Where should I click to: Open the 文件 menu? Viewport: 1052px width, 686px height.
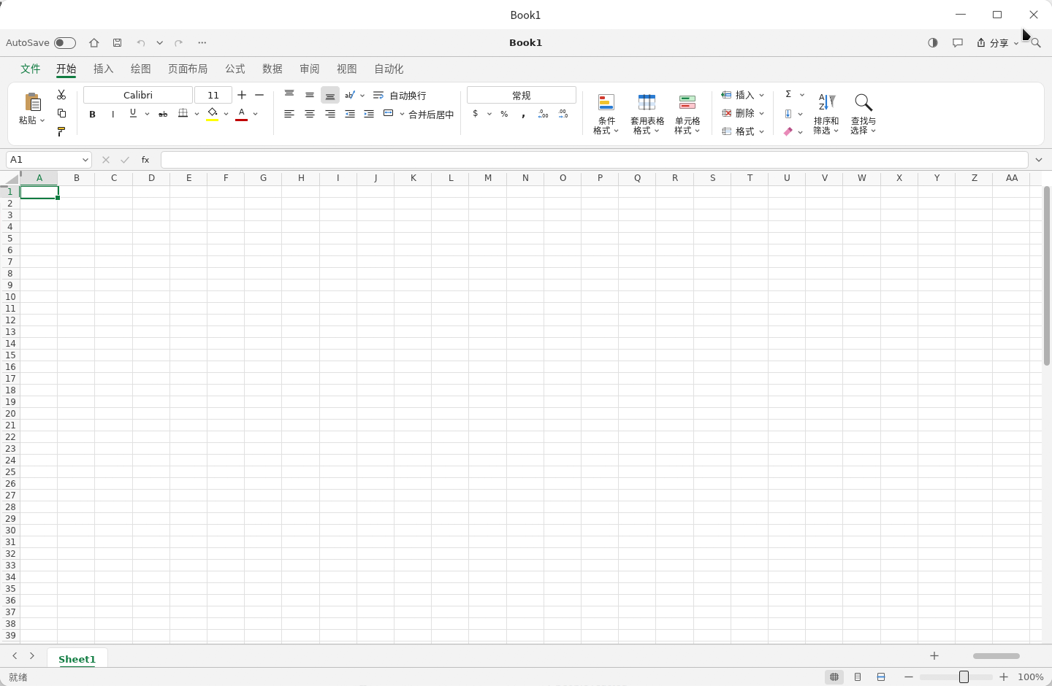[x=31, y=69]
